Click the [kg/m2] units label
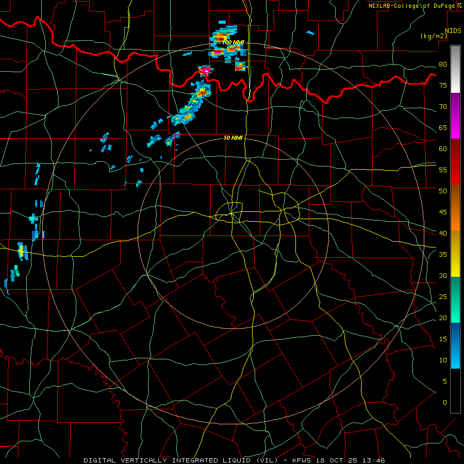 [434, 36]
